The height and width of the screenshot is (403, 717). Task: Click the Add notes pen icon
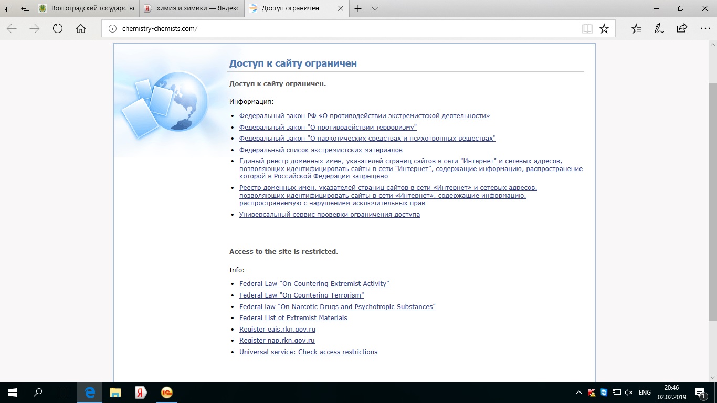tap(659, 29)
